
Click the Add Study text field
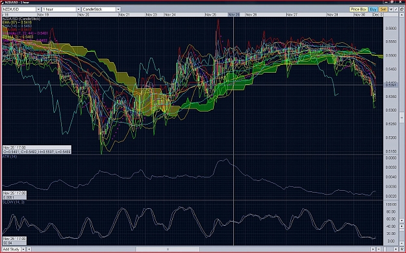pyautogui.click(x=12, y=249)
